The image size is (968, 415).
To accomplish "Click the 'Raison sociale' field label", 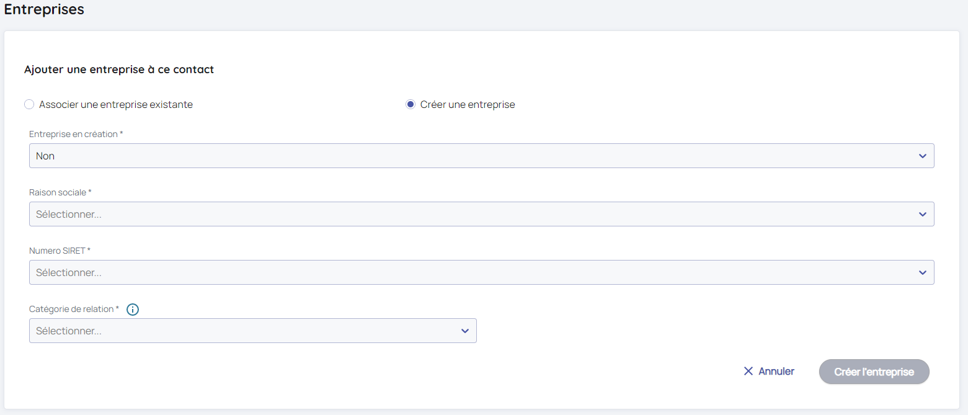I will [58, 192].
